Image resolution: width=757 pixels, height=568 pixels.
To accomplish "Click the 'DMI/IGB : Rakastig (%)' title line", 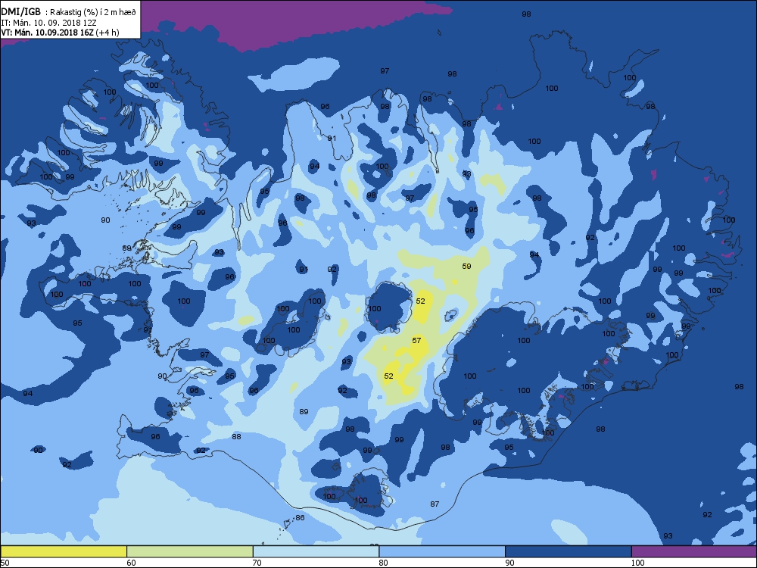I will coord(69,12).
